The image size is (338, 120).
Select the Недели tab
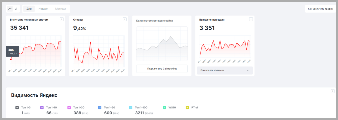43,9
